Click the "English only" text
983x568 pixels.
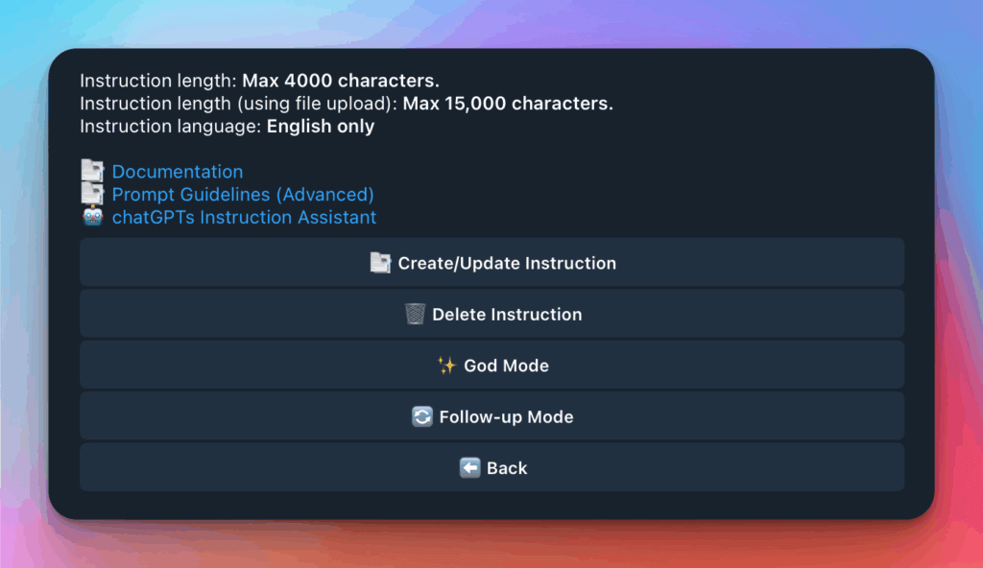(x=321, y=127)
